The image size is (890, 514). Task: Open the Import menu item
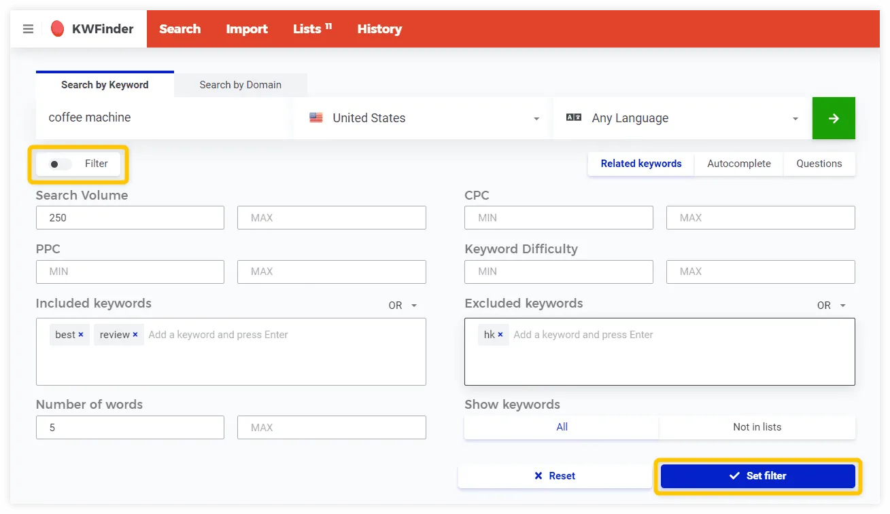247,29
